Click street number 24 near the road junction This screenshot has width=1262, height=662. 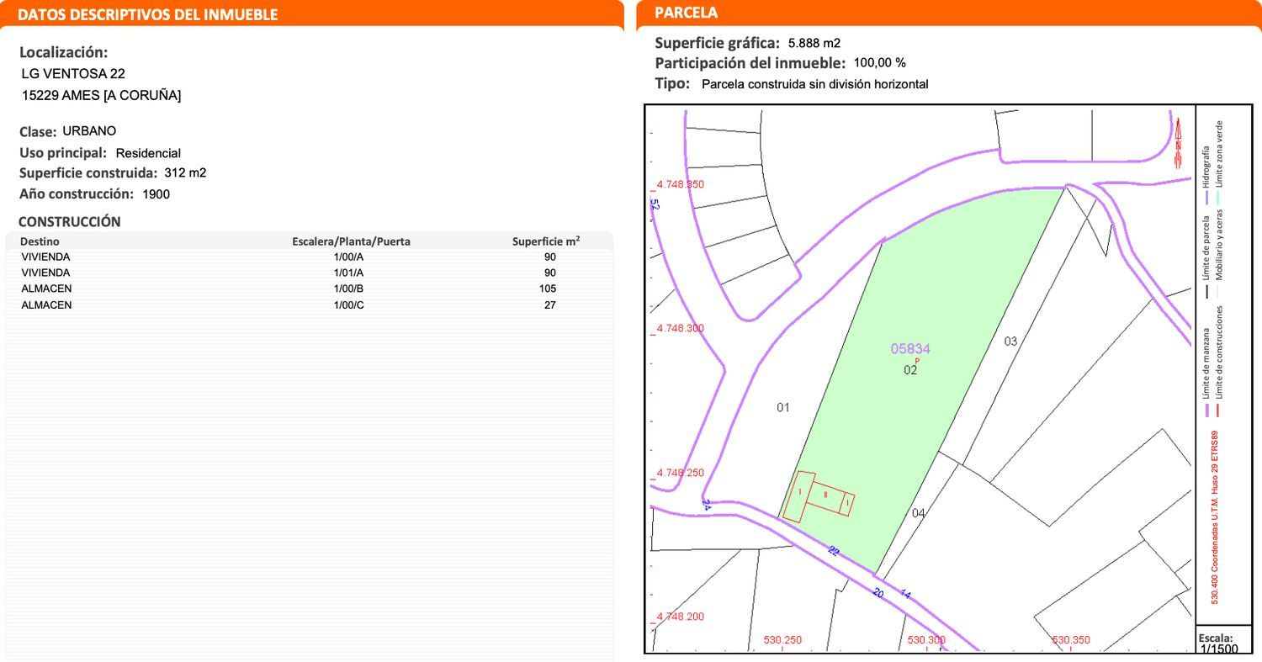[x=706, y=505]
